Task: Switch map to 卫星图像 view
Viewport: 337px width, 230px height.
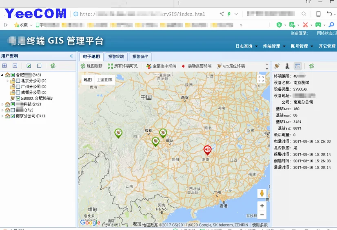Action: [104, 80]
